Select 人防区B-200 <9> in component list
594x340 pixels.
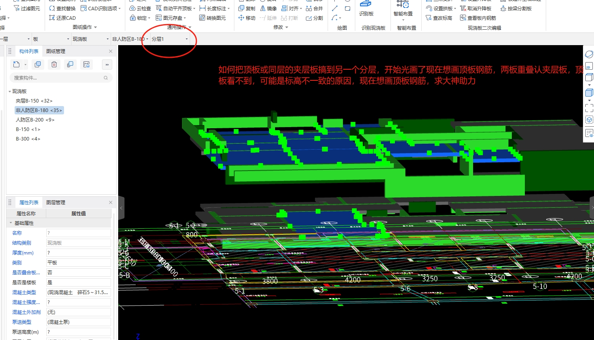pyautogui.click(x=35, y=120)
